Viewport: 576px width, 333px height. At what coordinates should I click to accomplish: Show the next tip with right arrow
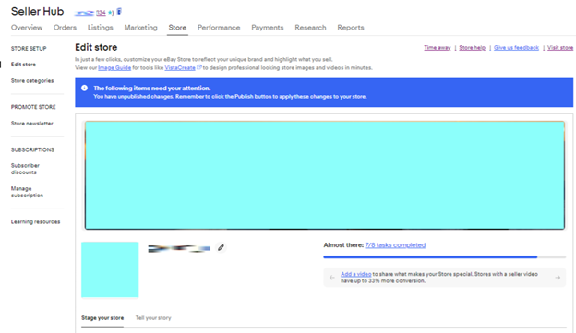pyautogui.click(x=558, y=278)
